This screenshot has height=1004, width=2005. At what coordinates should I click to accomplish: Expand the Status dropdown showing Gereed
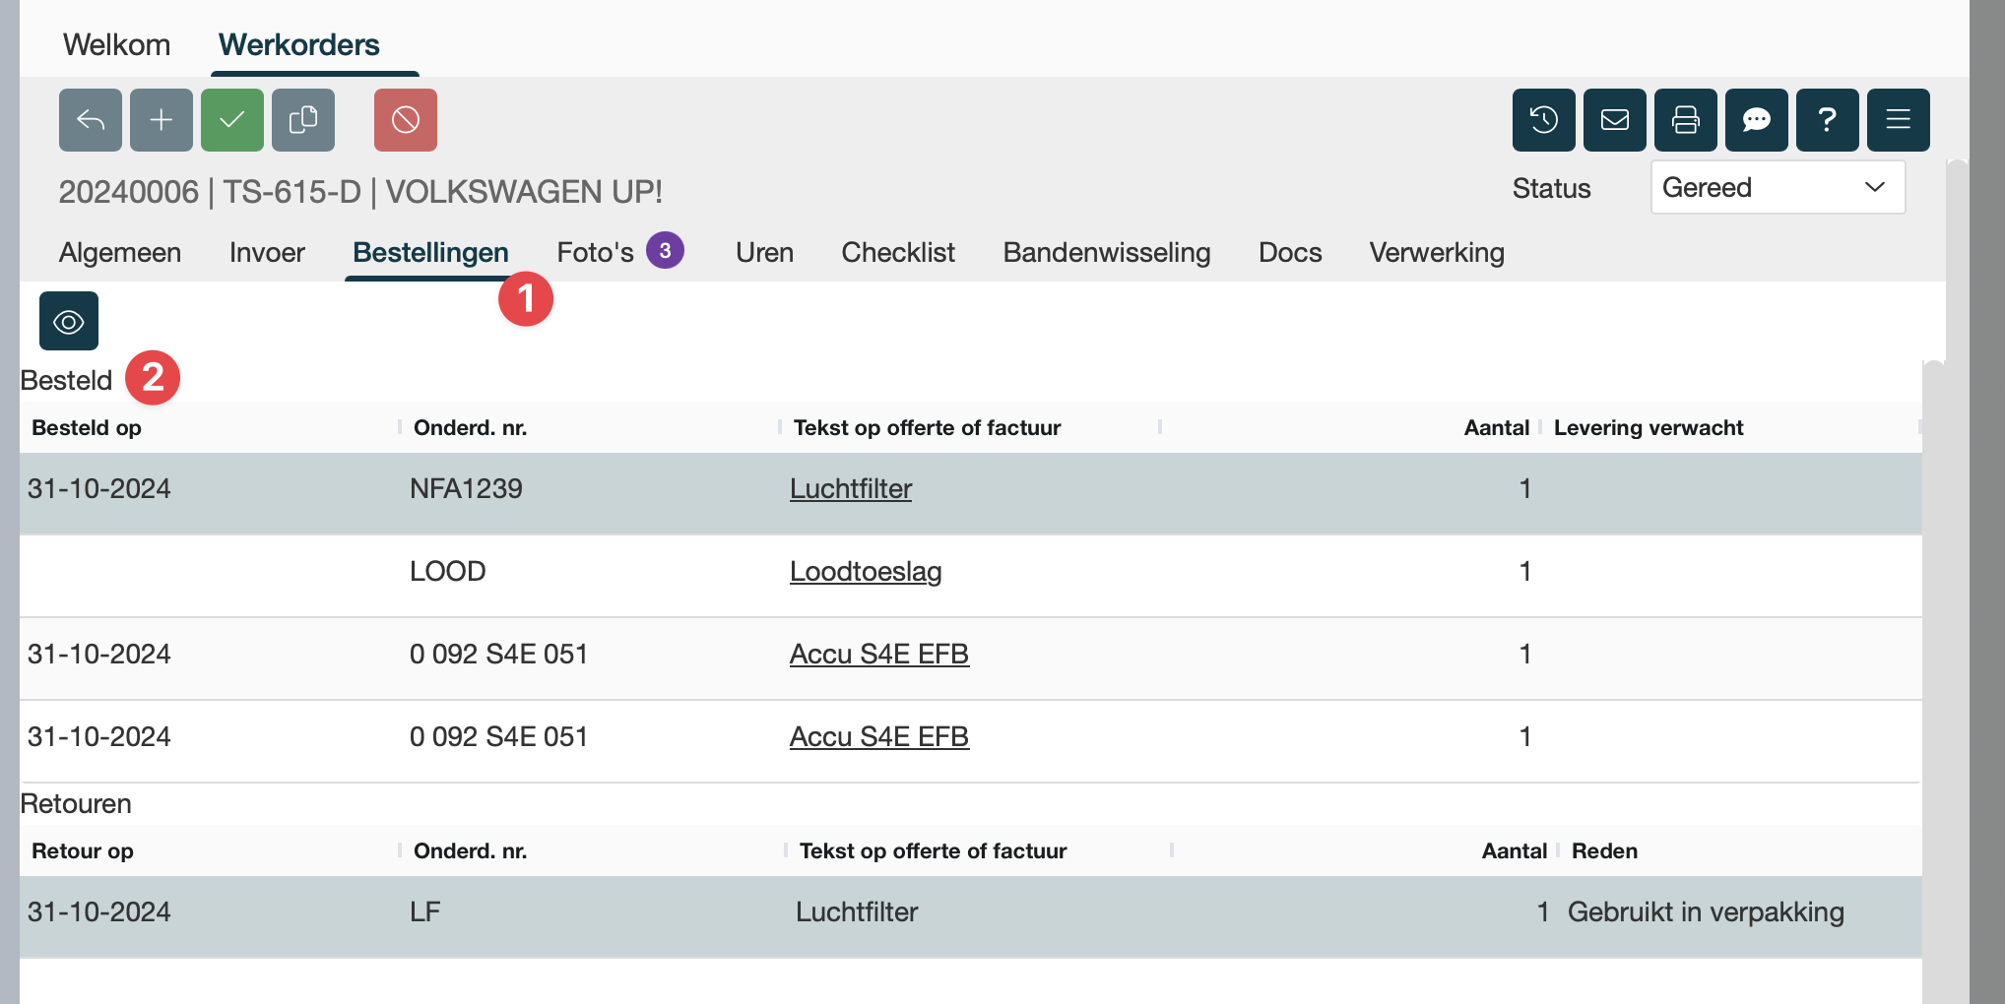[1778, 187]
